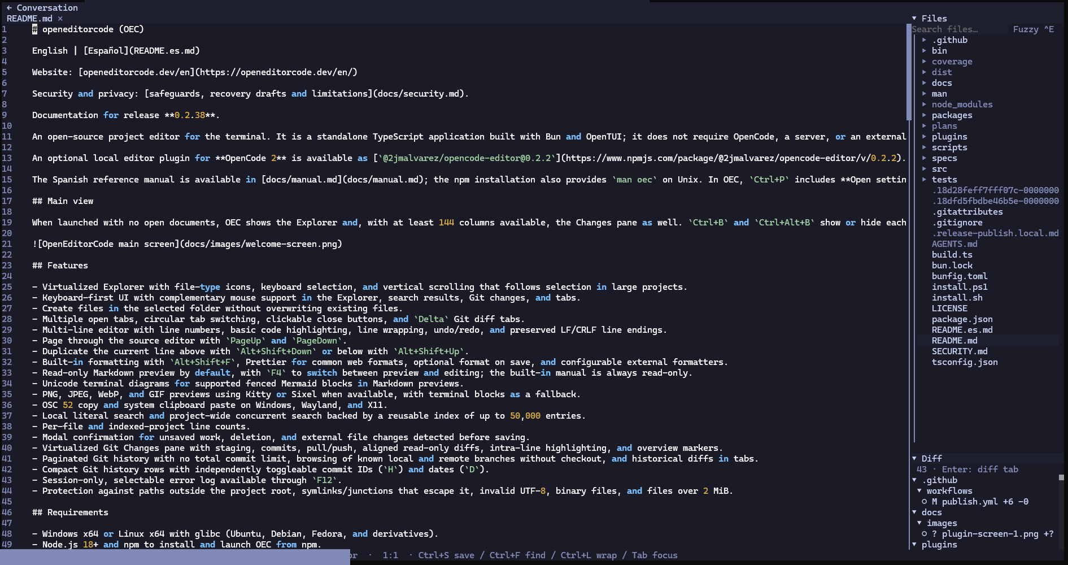Open .gitattributes file
This screenshot has width=1068, height=565.
coord(967,212)
